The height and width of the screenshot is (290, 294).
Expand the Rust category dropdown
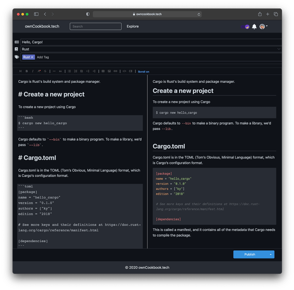[279, 49]
